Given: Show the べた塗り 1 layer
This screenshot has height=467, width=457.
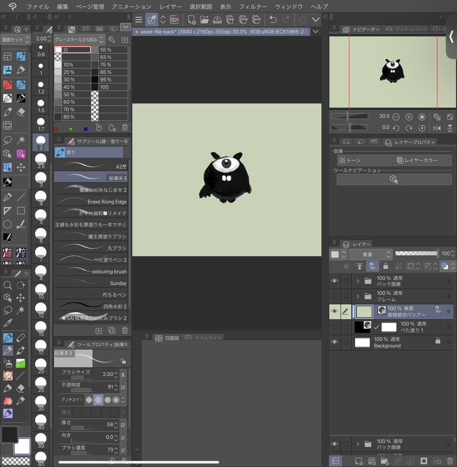Looking at the screenshot, I should click(334, 327).
